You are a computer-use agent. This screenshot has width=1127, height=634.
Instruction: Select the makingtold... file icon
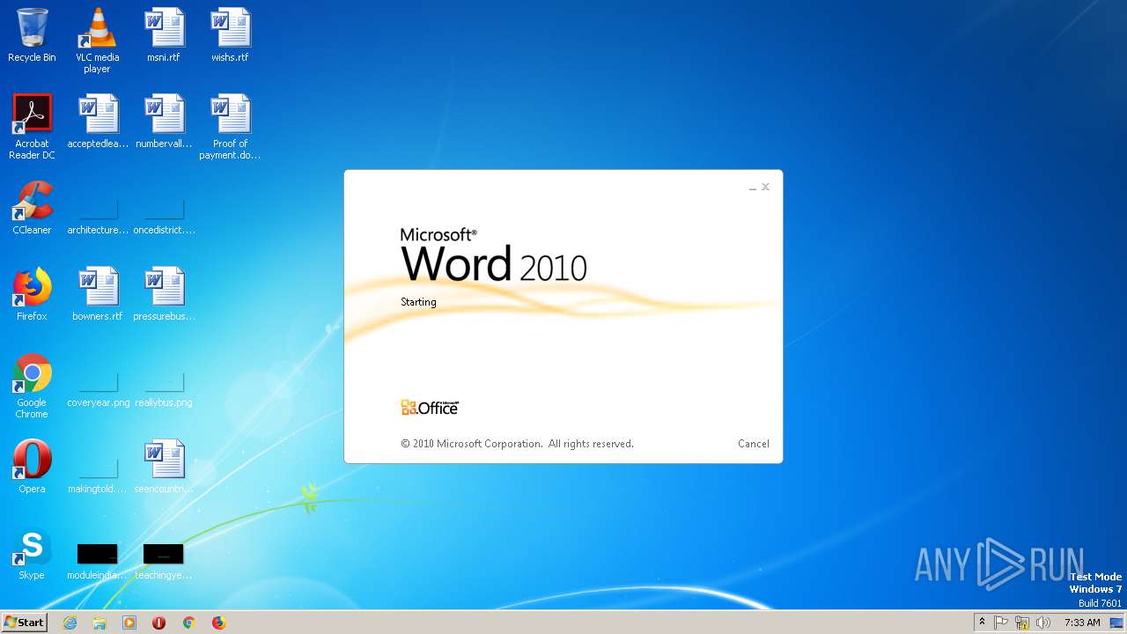point(98,475)
